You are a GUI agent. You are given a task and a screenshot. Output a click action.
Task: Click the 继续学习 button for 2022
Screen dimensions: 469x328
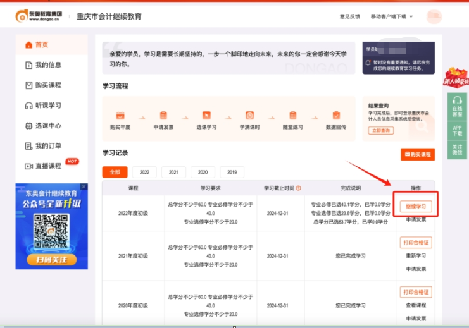416,207
